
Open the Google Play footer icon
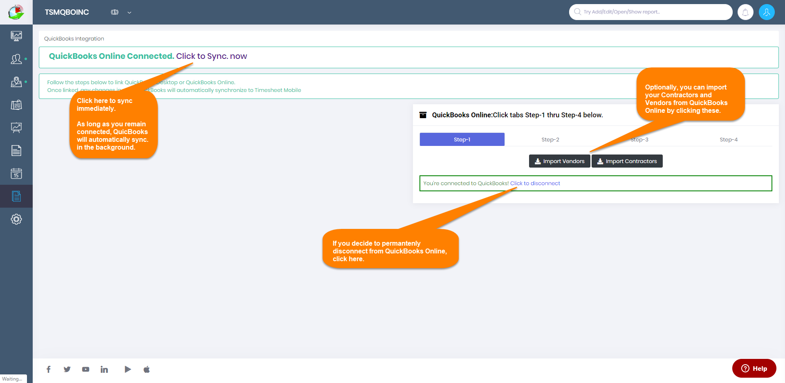pyautogui.click(x=128, y=370)
